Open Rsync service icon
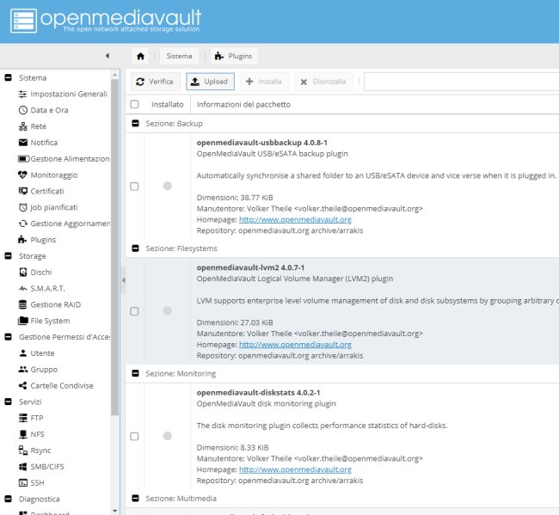This screenshot has height=515, width=559. [x=23, y=451]
